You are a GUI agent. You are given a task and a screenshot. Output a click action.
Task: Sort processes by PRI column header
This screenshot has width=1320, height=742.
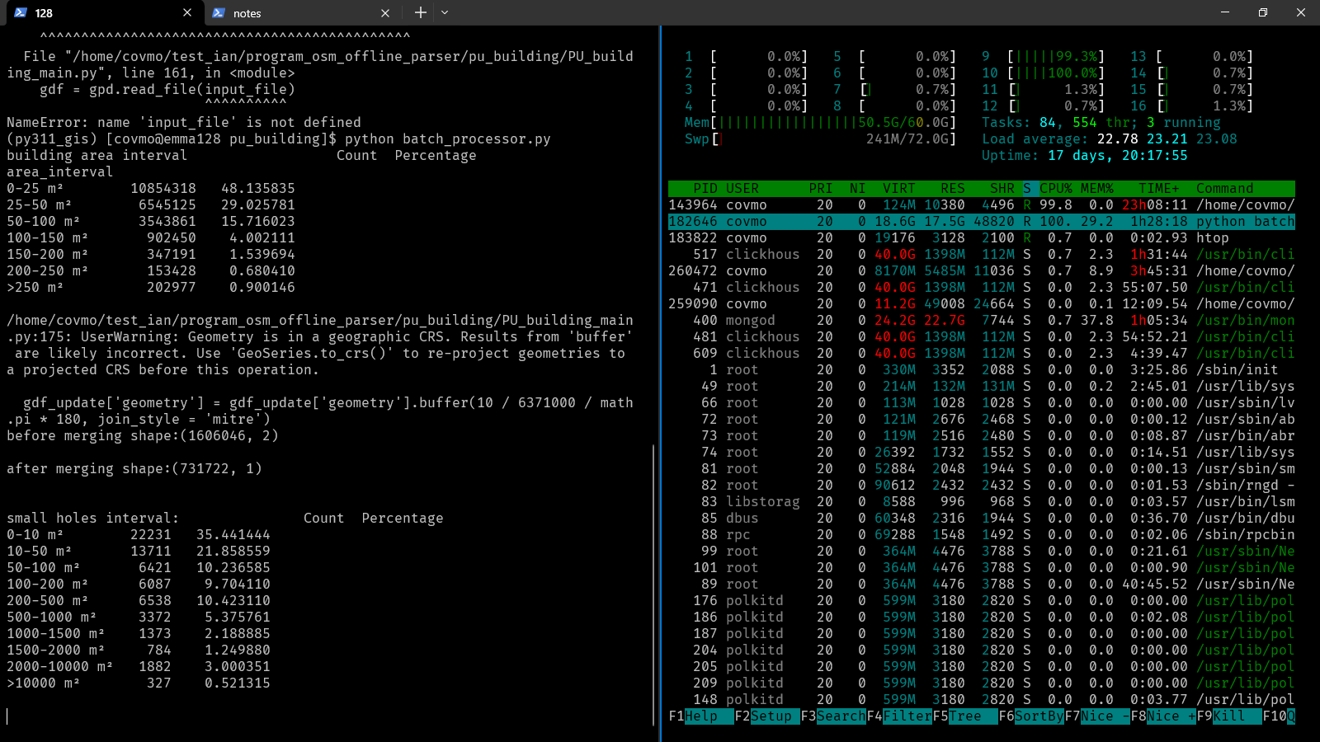(821, 189)
